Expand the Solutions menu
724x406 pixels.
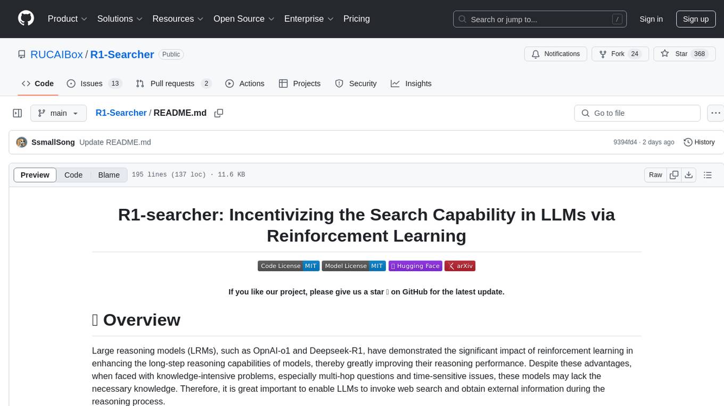(120, 19)
